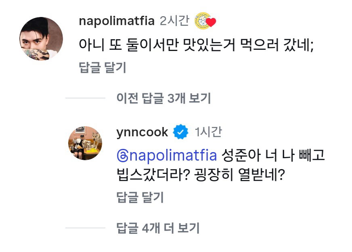This screenshot has width=352, height=252.
Task: Select the comment text '아니 또 둘이서만 맛있는거 먹으러 갔네;'
Action: pos(196,45)
